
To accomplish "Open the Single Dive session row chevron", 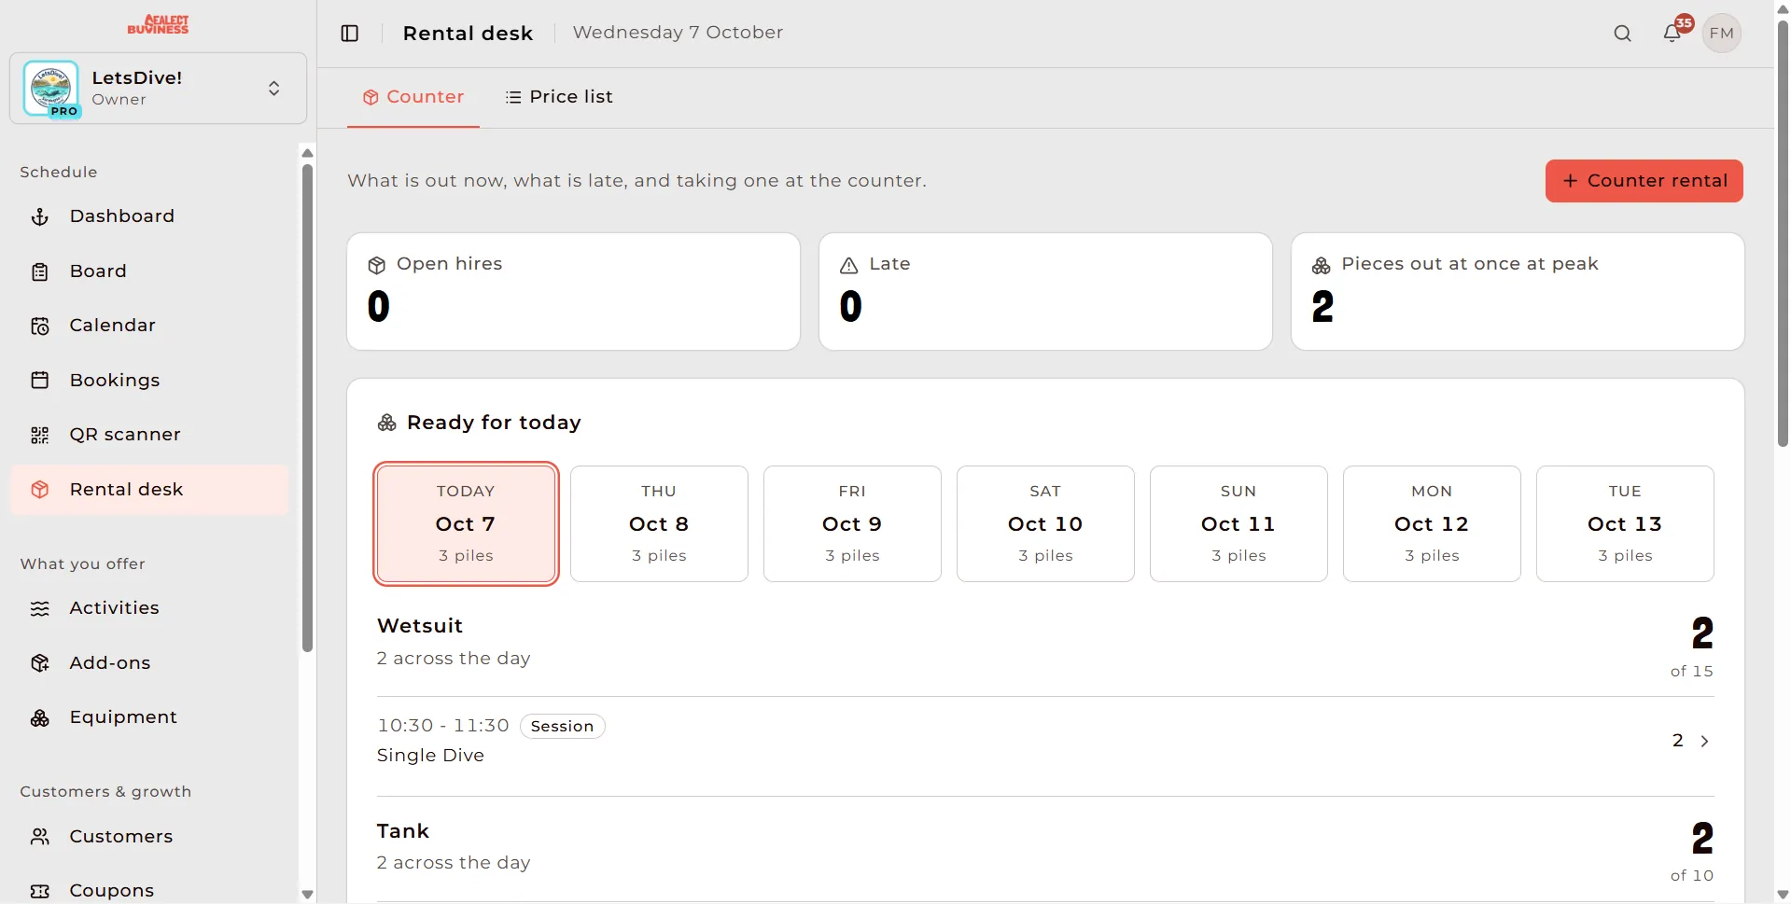I will pyautogui.click(x=1705, y=741).
